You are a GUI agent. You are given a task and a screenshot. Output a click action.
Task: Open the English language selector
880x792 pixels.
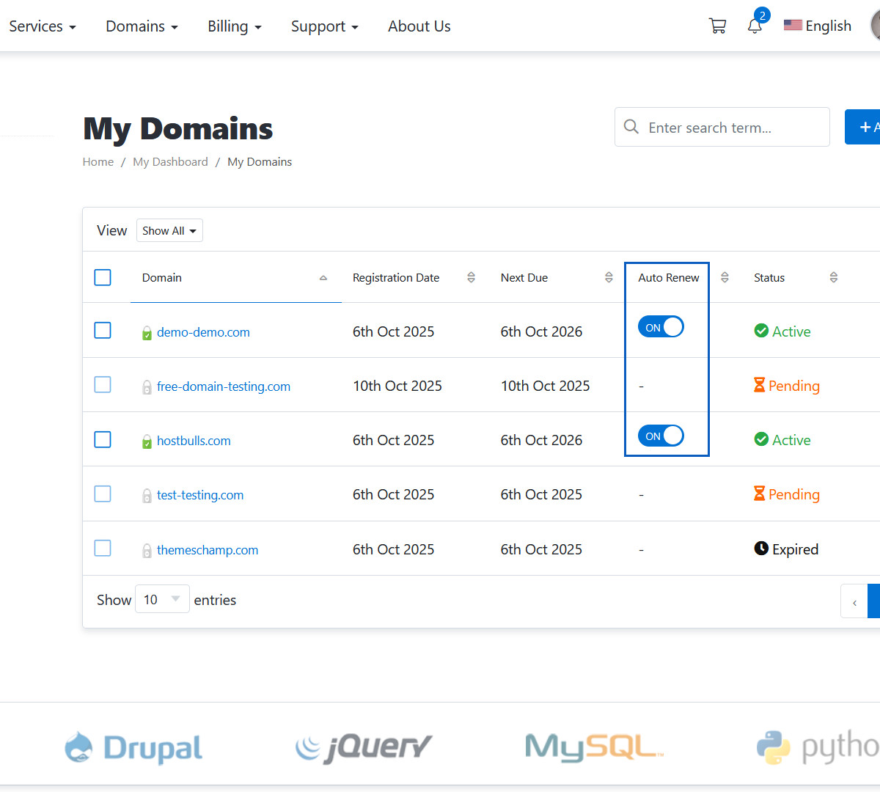point(818,26)
